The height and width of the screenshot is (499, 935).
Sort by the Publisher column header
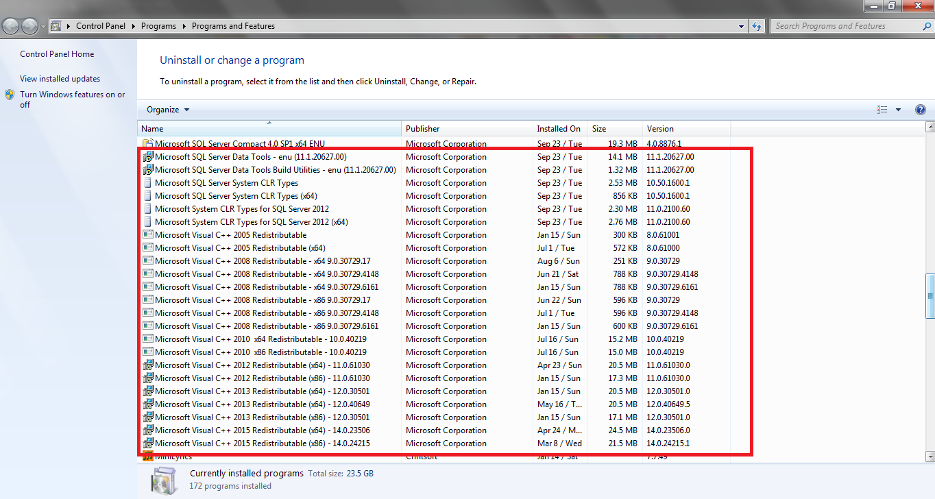point(467,129)
